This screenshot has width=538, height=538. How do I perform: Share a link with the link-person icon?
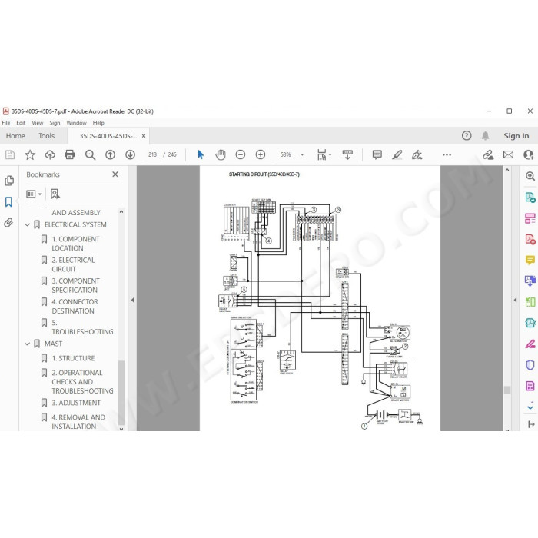pyautogui.click(x=488, y=154)
